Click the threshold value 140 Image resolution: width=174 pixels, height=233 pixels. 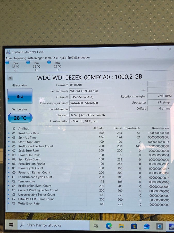click(138, 146)
